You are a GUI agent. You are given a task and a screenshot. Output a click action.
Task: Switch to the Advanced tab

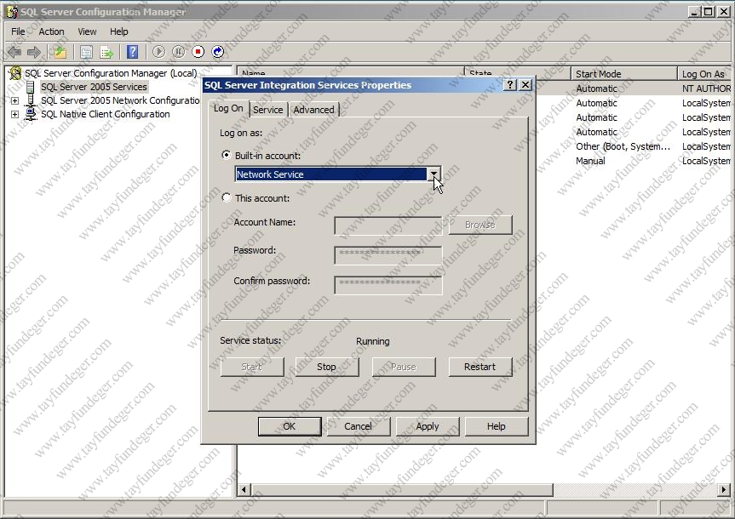[x=313, y=110]
